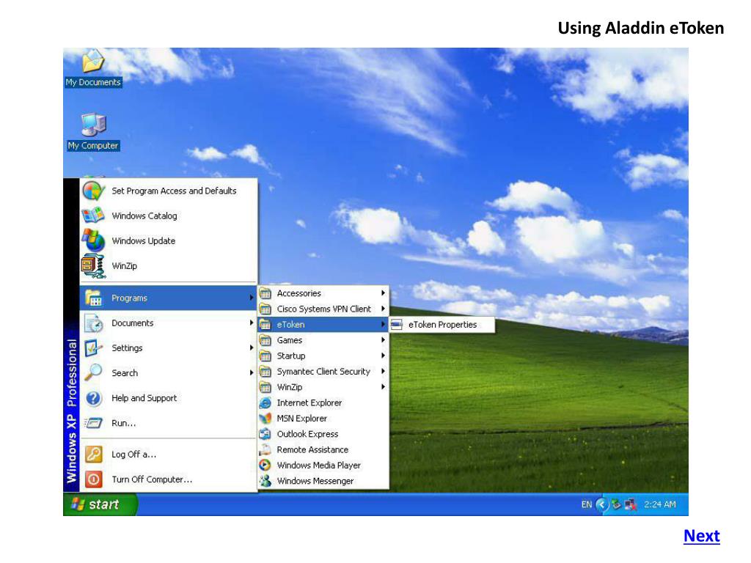Click the Help and Support question icon
The height and width of the screenshot is (563, 751).
coord(93,398)
